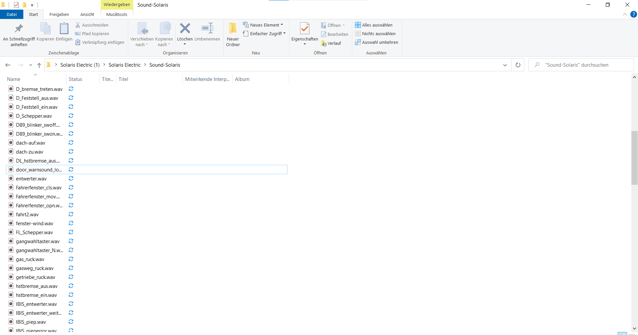This screenshot has width=638, height=335.
Task: Click Solaris Electric (1) breadcrumb
Action: point(80,65)
